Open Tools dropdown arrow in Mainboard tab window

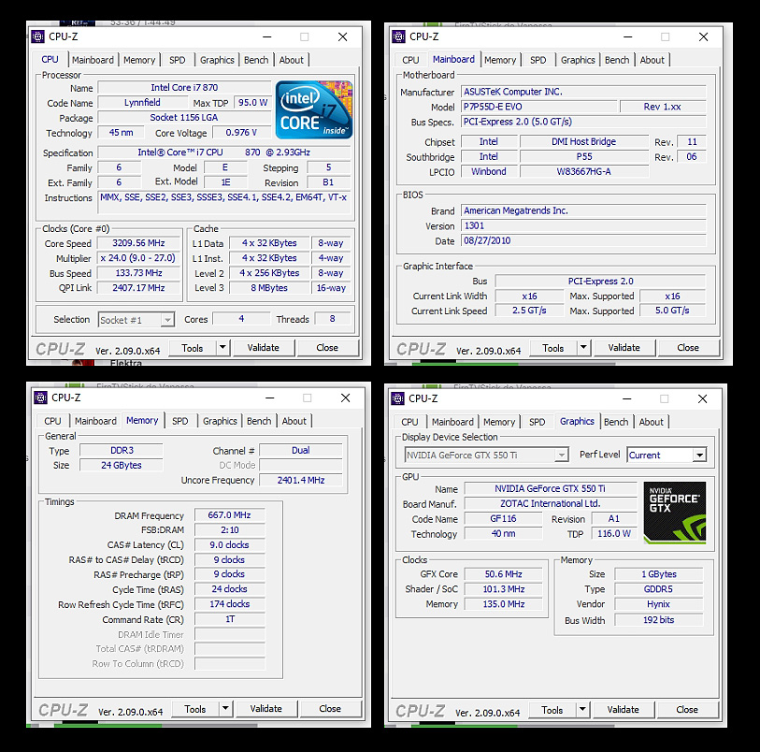583,348
